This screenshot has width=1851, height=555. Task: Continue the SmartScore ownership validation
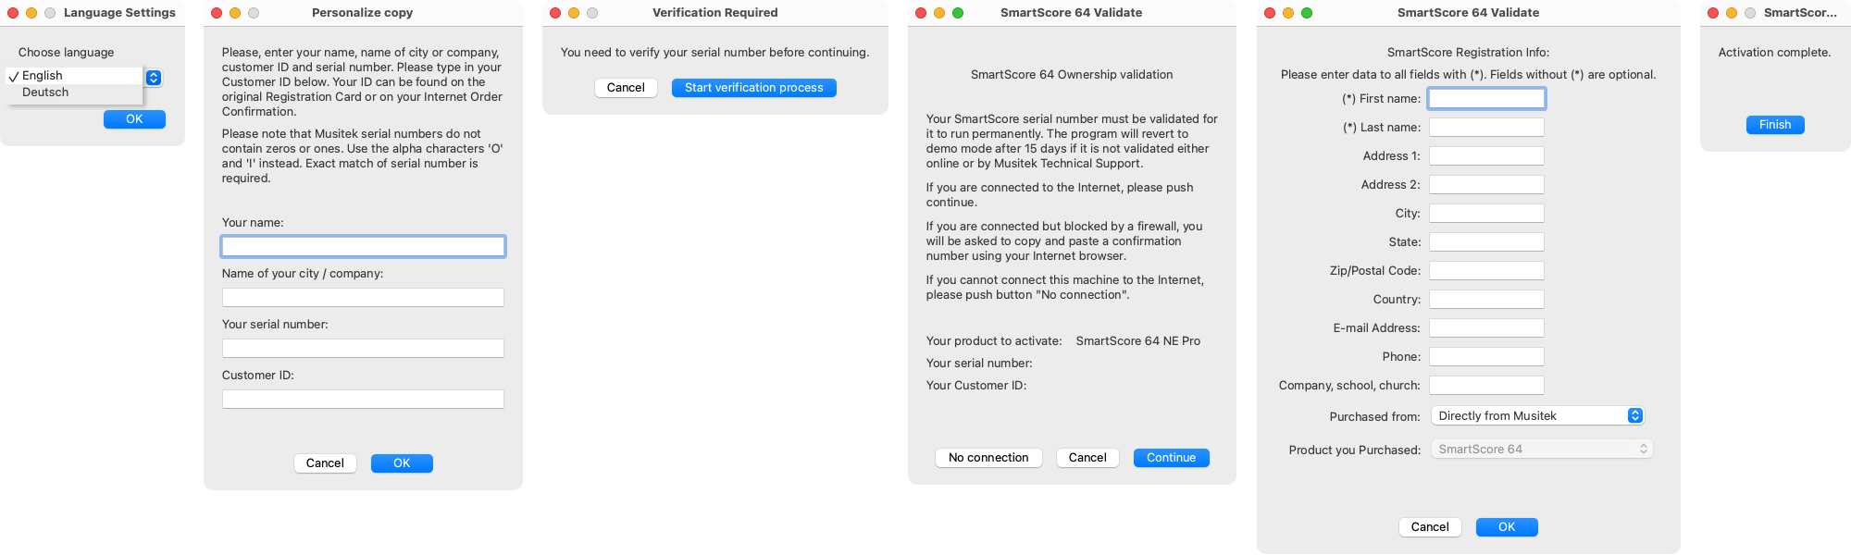[1171, 458]
